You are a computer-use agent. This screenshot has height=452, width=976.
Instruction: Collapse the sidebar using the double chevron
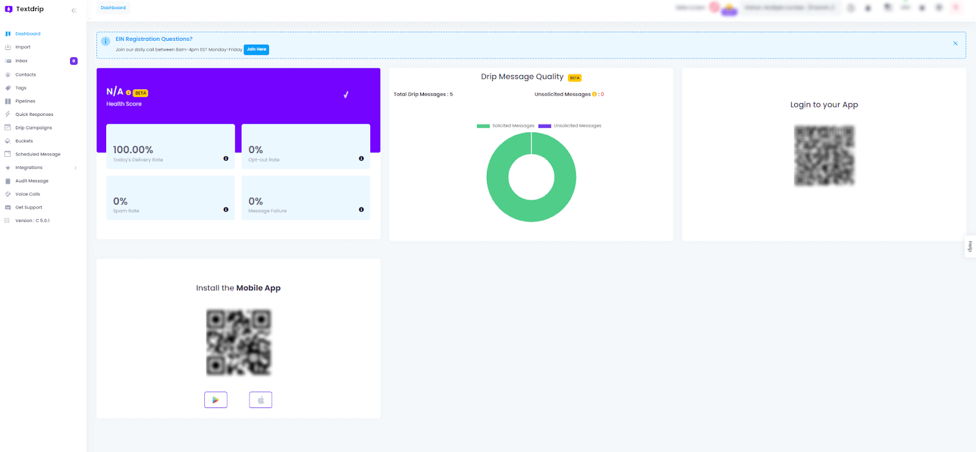click(74, 10)
